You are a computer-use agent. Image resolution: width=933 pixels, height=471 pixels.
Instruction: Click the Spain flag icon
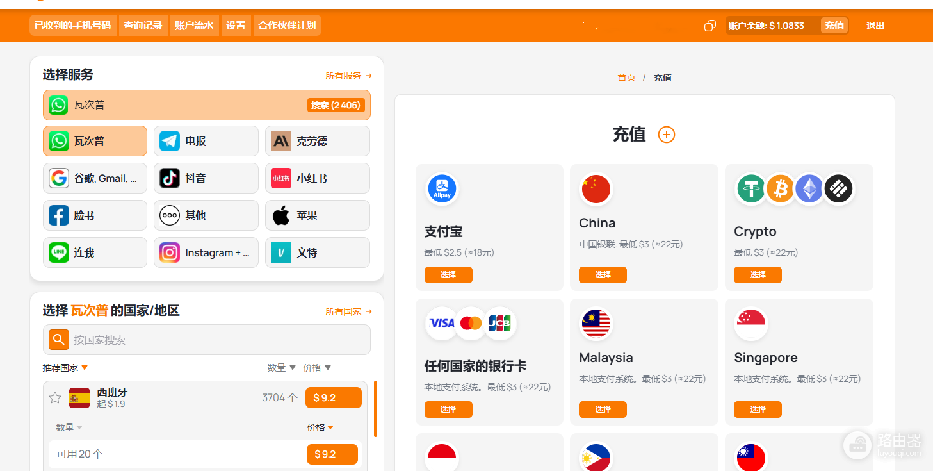[79, 398]
